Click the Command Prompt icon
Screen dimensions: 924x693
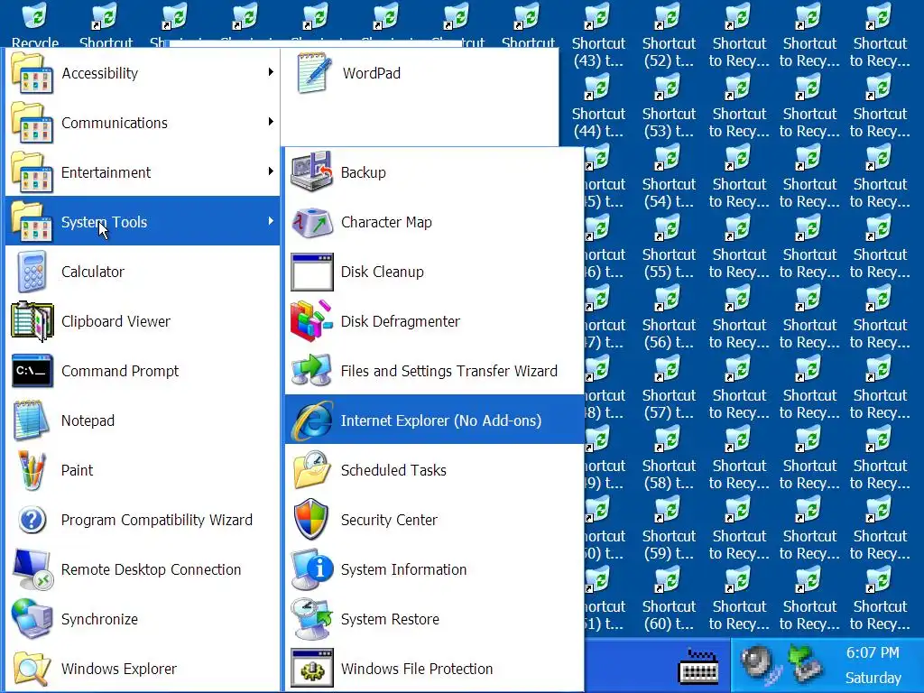tap(32, 371)
